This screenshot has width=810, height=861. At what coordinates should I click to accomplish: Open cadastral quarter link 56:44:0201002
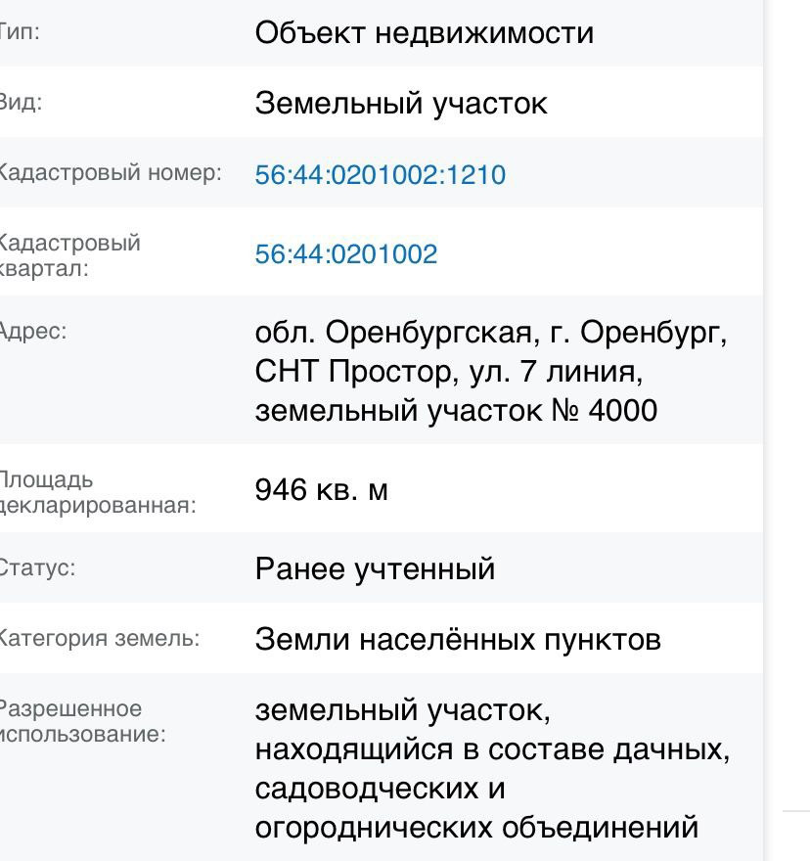[x=345, y=254]
